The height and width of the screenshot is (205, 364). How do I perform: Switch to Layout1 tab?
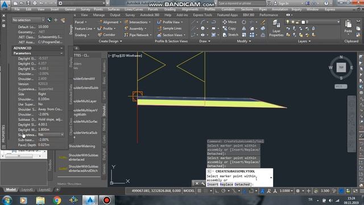(x=27, y=190)
